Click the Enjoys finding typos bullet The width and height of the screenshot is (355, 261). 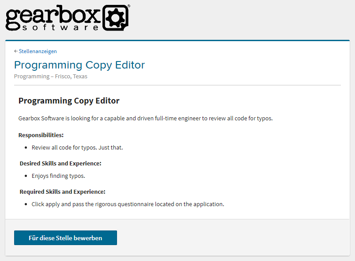point(58,176)
